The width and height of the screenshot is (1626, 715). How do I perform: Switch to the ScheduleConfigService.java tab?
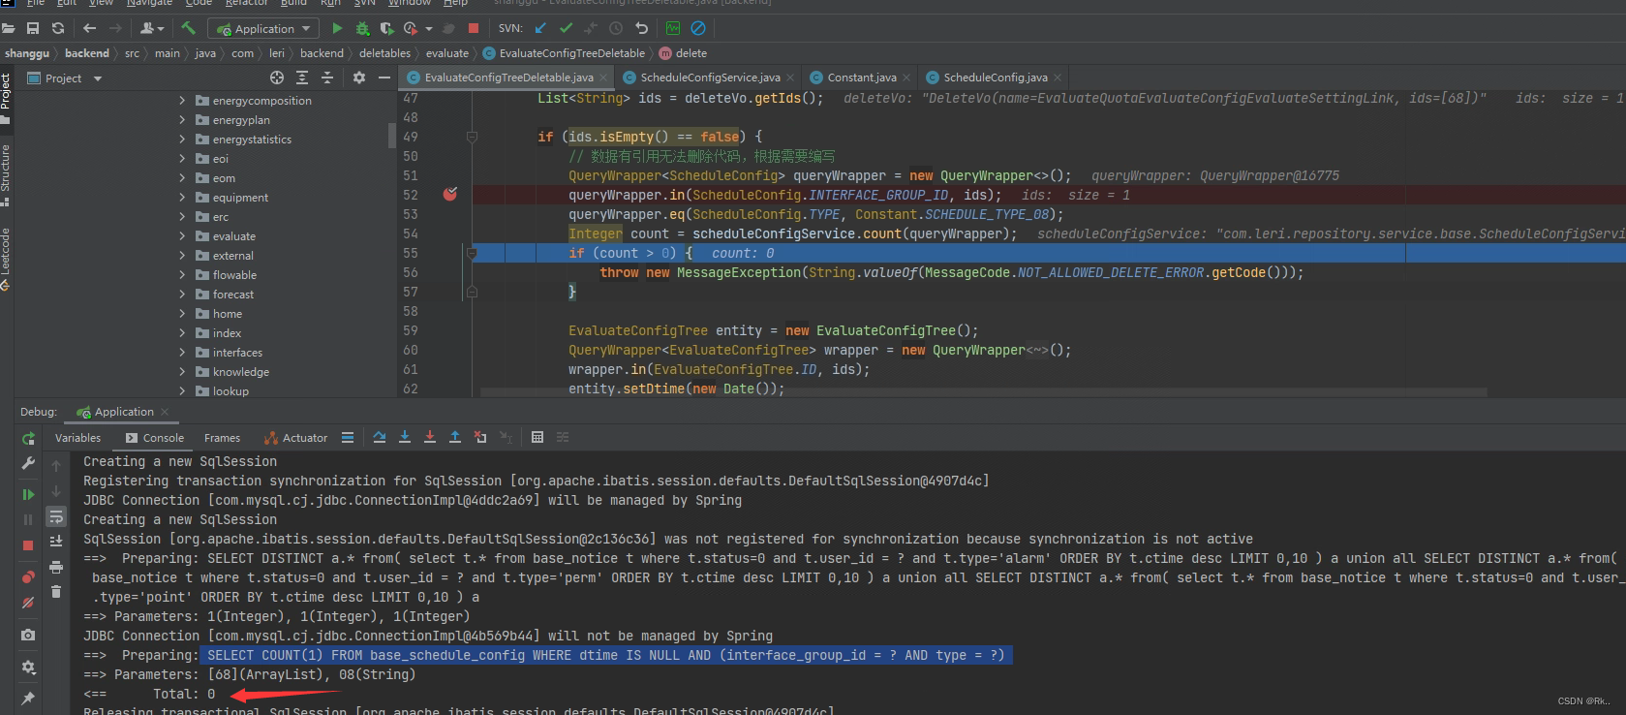click(710, 78)
